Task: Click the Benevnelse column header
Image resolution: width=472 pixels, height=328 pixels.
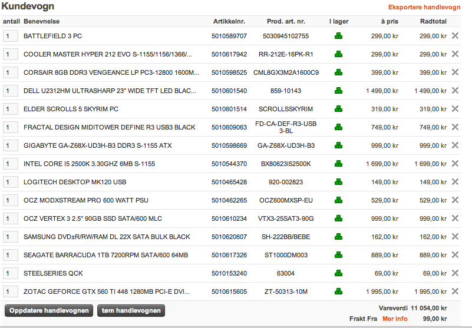Action: point(41,21)
